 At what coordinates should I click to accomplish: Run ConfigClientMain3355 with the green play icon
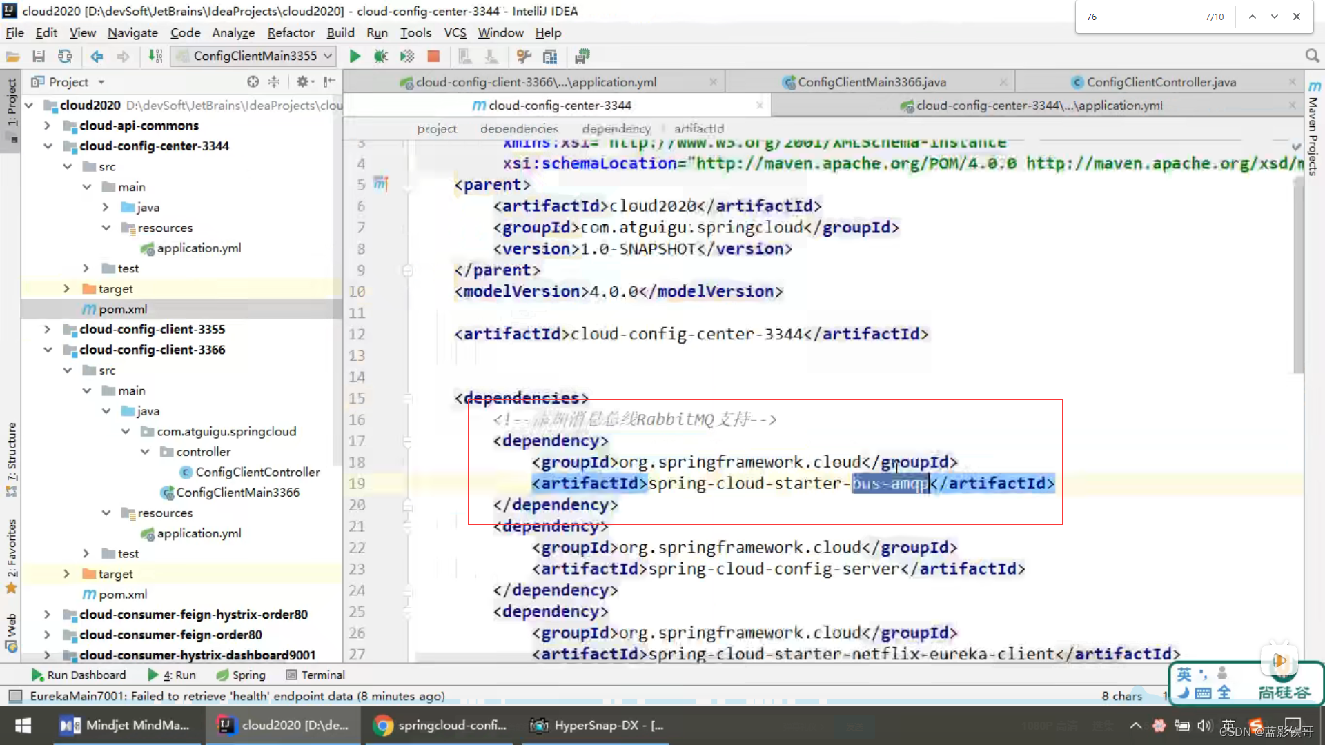[355, 57]
